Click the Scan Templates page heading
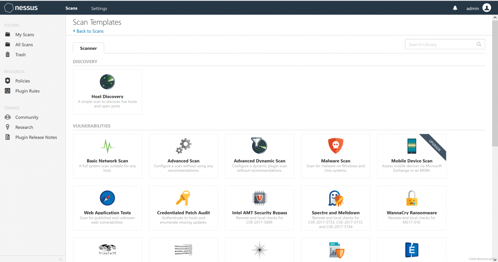498x262 pixels. (x=97, y=22)
